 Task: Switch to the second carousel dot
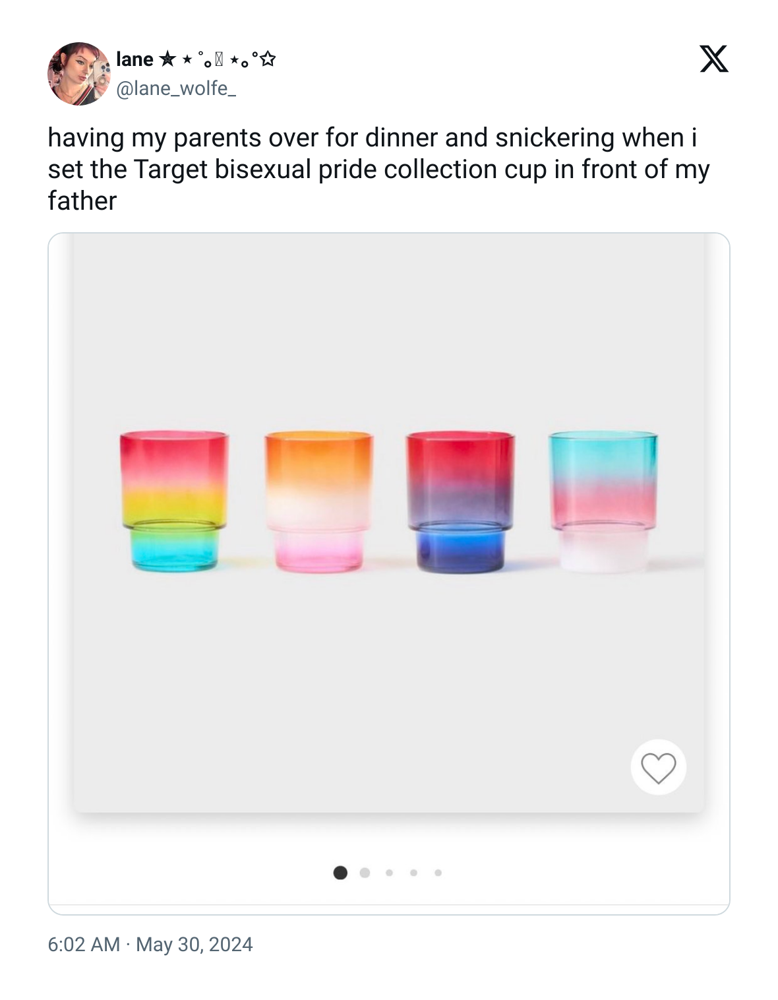[x=365, y=873]
